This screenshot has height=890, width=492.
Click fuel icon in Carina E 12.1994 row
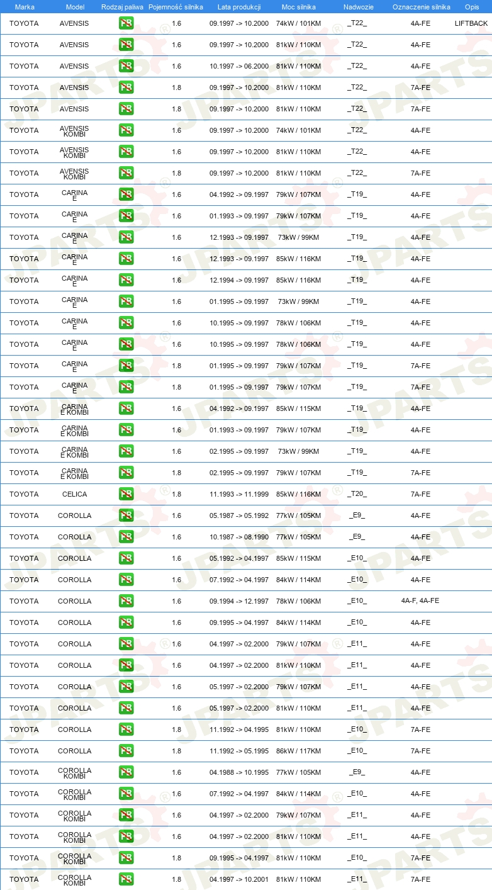click(x=126, y=280)
